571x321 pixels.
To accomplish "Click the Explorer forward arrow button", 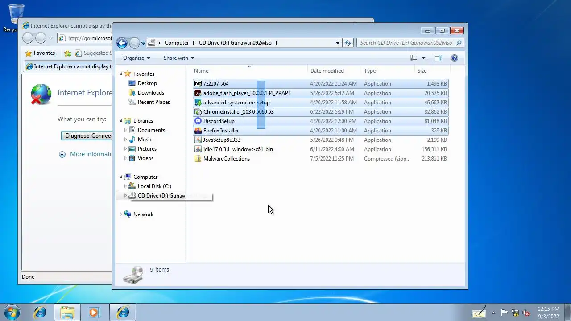I will (x=134, y=43).
